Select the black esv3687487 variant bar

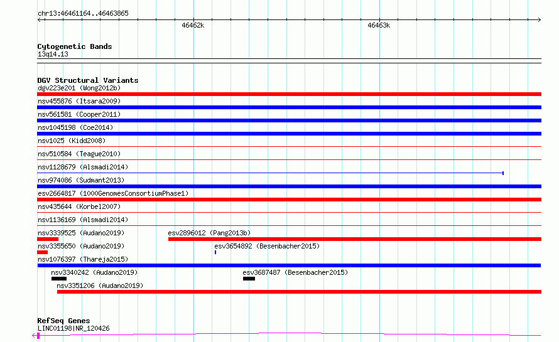(249, 279)
